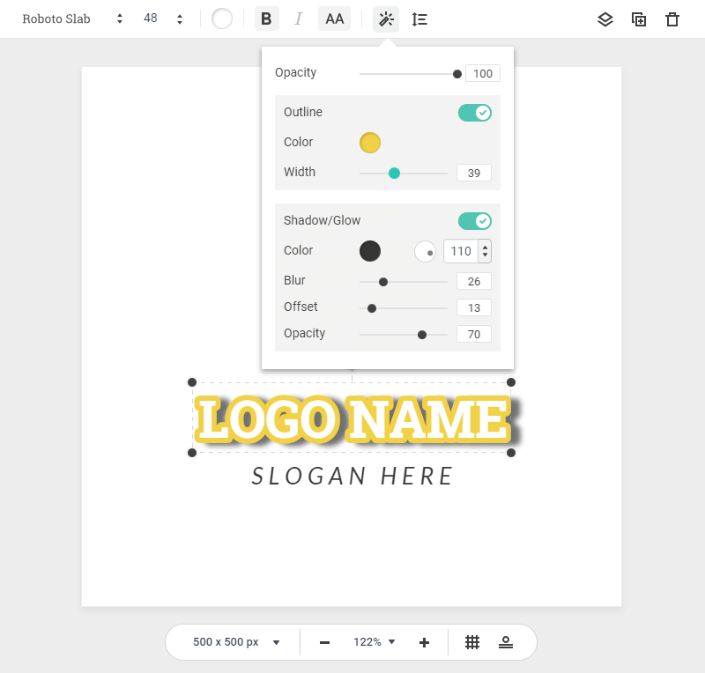Viewport: 705px width, 673px height.
Task: Select the SLOGAN HERE text on canvas
Action: pos(352,477)
